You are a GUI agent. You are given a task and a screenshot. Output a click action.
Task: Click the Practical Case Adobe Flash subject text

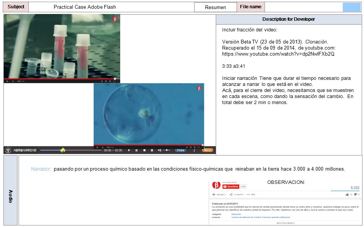(85, 7)
